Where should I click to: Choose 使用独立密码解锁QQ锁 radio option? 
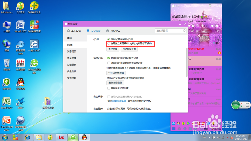109,44
